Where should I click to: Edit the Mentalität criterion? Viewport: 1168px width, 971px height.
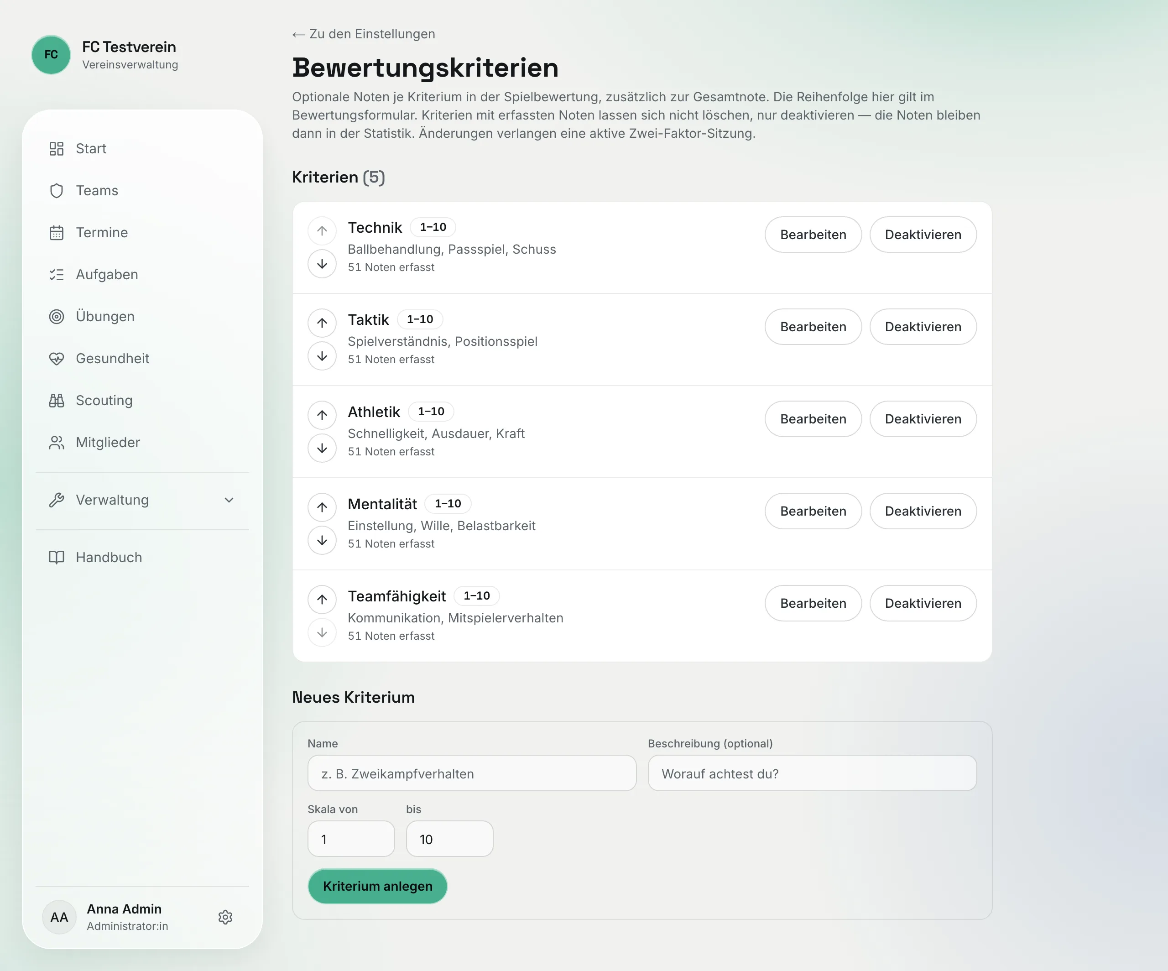pos(813,511)
